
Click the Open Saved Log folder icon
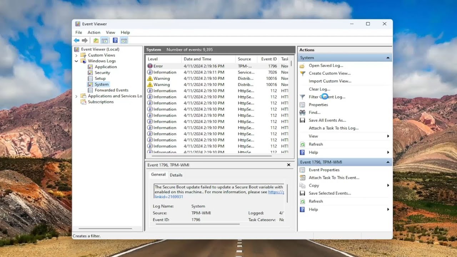[302, 66]
